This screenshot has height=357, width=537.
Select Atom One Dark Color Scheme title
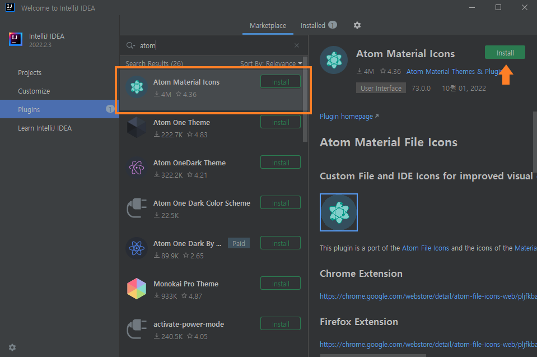point(202,203)
